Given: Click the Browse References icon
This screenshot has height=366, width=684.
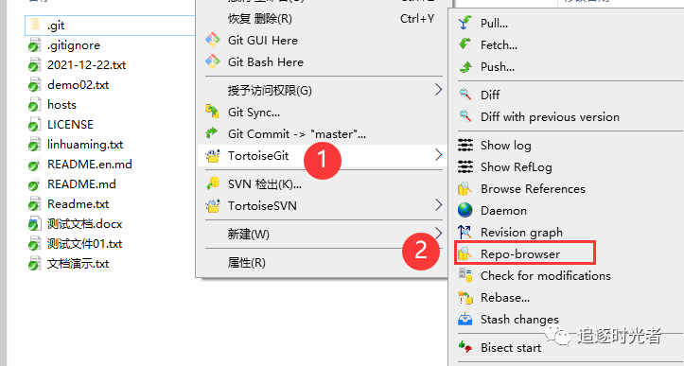Looking at the screenshot, I should (x=465, y=188).
